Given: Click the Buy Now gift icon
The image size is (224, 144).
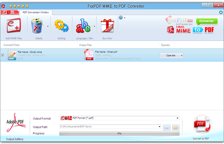Looking at the screenshot, I should [x=107, y=26].
